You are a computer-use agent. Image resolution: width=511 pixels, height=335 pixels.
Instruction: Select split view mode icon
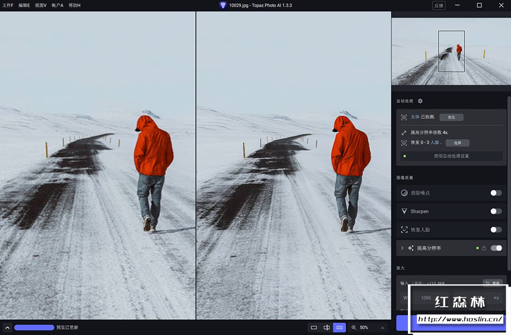click(x=326, y=327)
